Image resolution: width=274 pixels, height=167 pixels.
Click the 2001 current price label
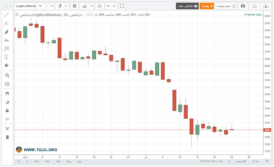click(x=267, y=130)
